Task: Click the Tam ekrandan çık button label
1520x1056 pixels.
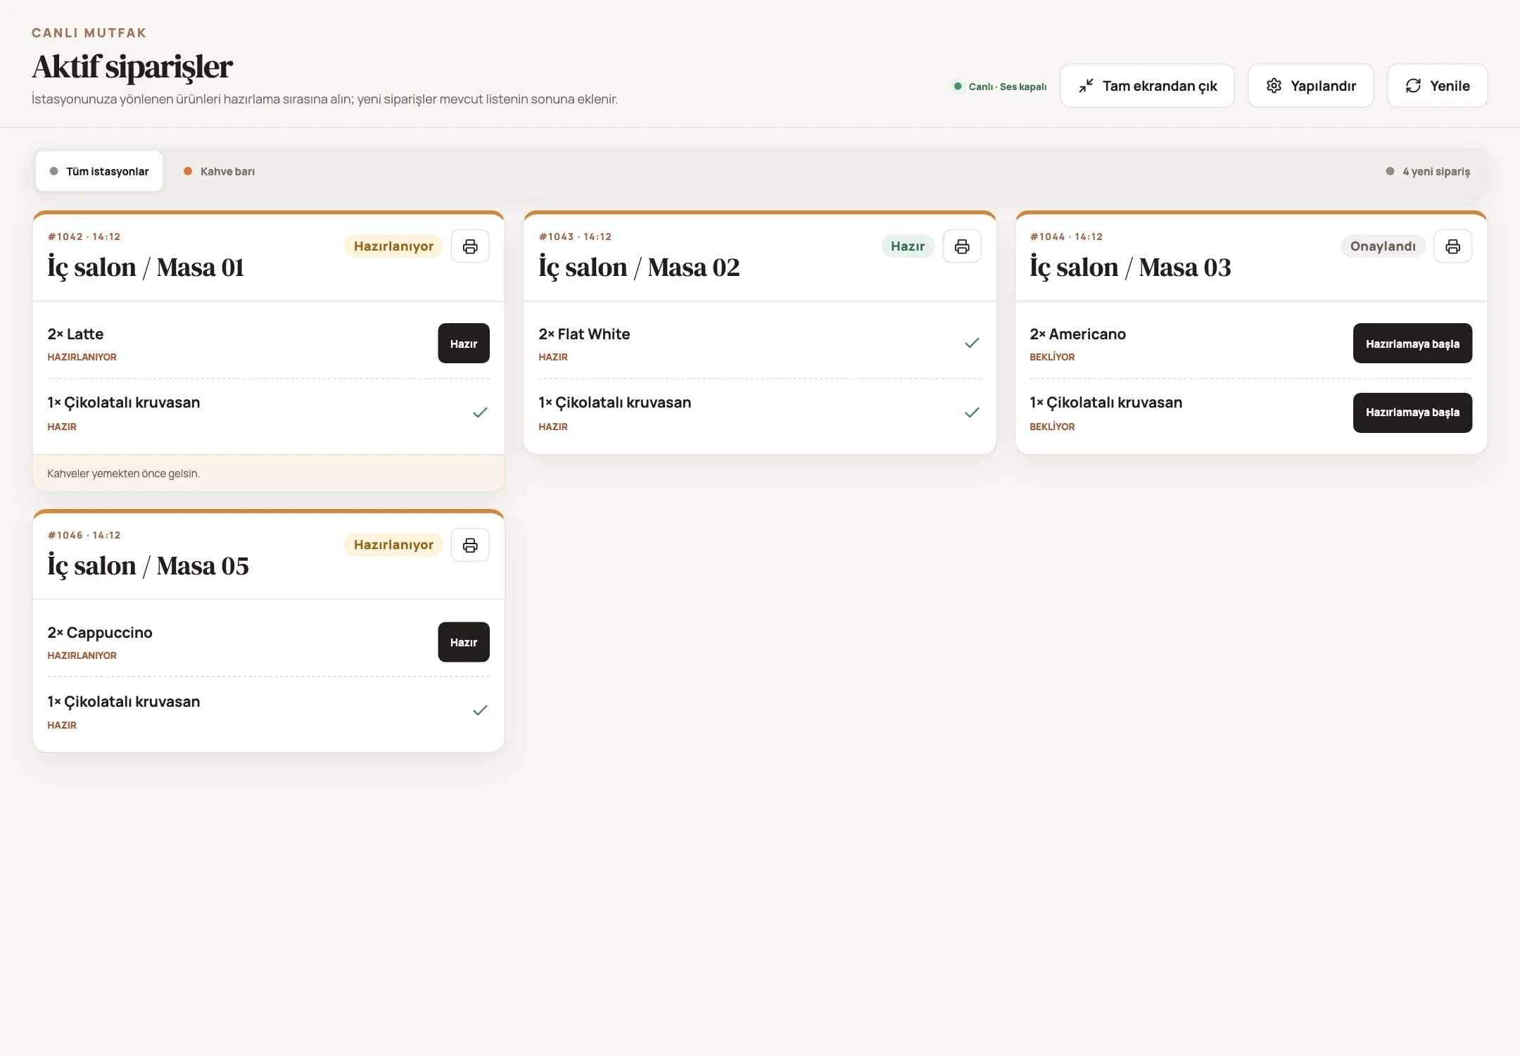Action: pyautogui.click(x=1160, y=86)
